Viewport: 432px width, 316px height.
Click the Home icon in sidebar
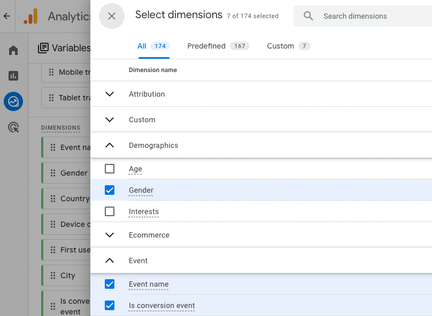click(x=13, y=50)
